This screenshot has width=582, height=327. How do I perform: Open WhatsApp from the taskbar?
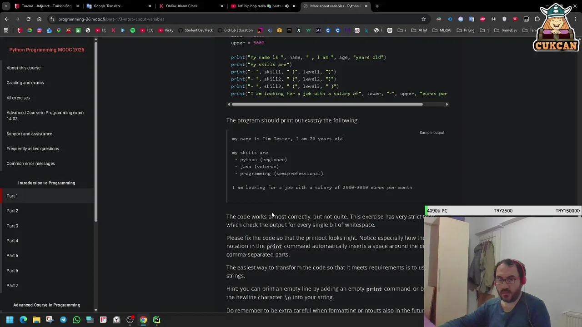76,320
